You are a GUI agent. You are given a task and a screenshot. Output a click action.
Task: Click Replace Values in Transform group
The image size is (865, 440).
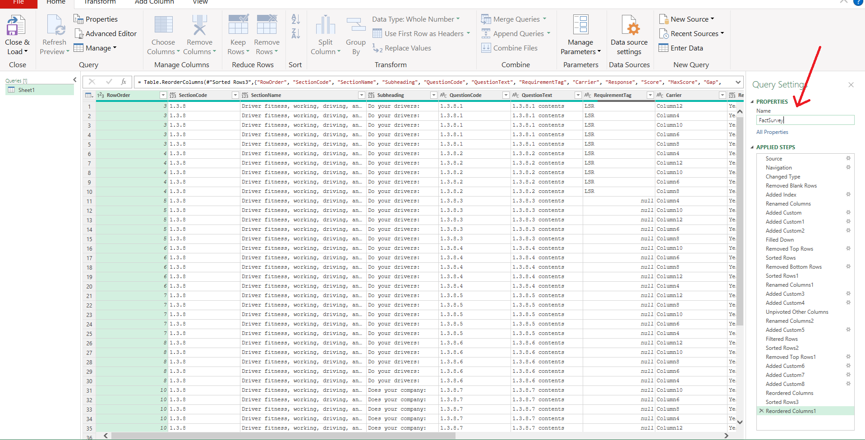click(402, 48)
